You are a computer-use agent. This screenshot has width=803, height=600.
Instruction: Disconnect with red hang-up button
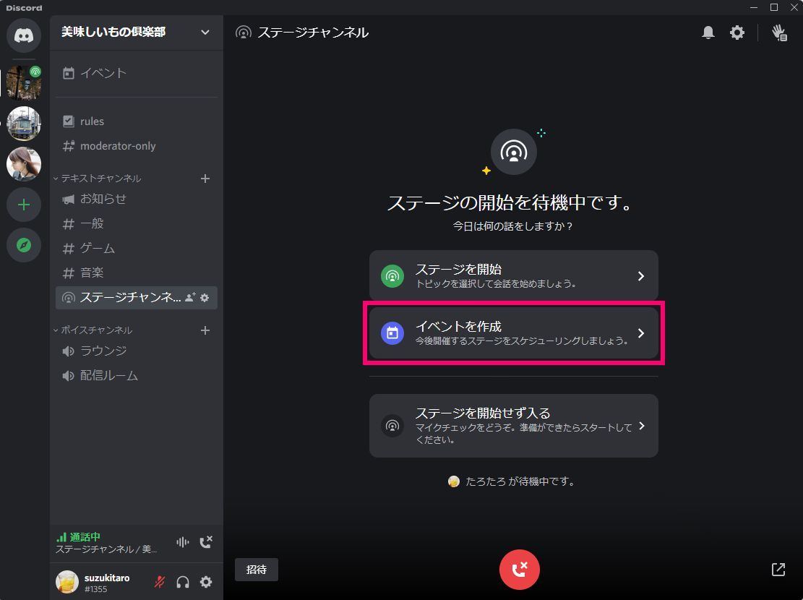tap(519, 570)
